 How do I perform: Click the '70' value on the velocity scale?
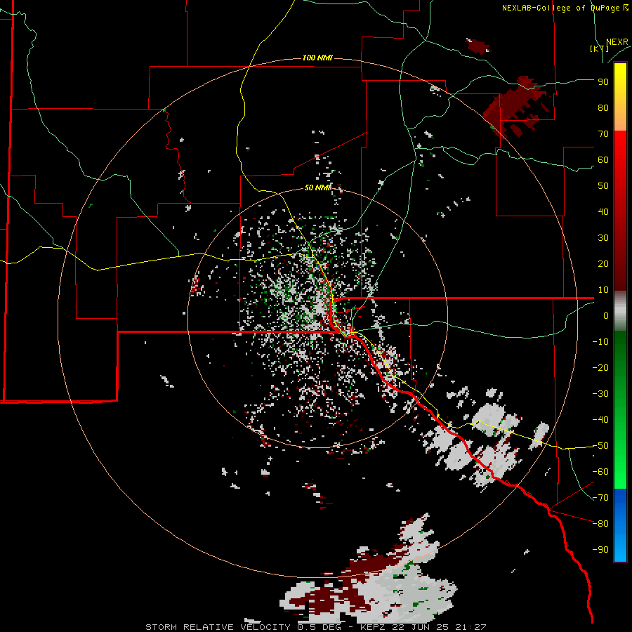point(603,134)
